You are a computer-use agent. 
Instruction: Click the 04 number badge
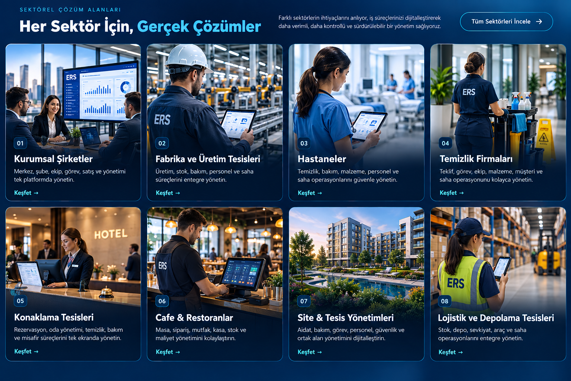click(445, 143)
